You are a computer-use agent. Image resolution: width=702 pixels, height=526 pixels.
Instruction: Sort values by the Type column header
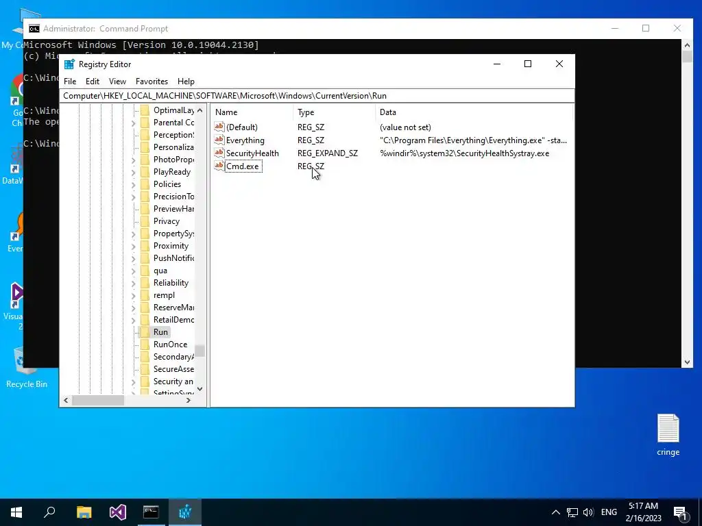[x=335, y=112]
